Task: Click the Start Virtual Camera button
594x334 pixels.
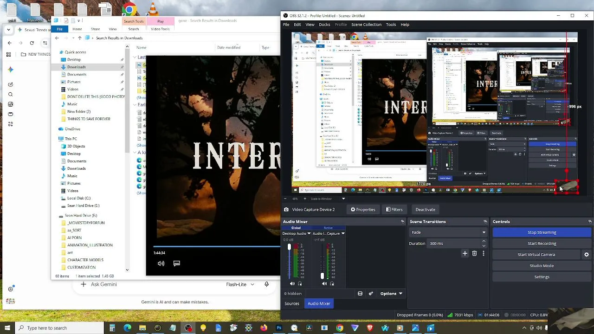Action: tap(536, 255)
